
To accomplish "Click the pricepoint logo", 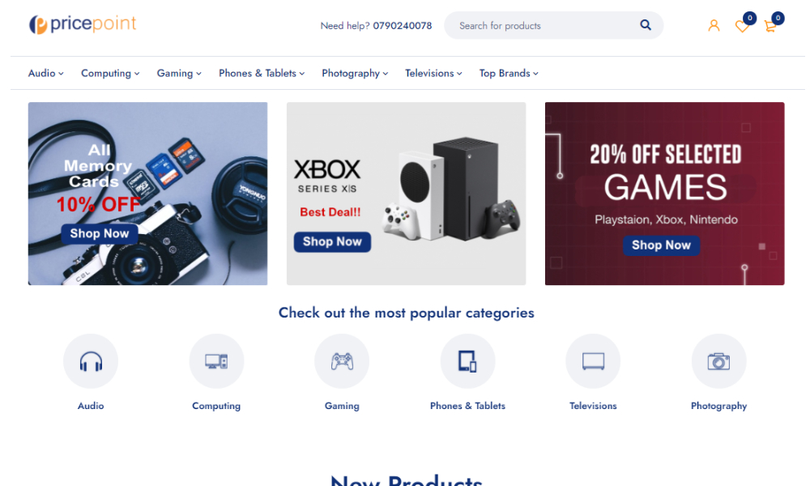I will coord(83,24).
